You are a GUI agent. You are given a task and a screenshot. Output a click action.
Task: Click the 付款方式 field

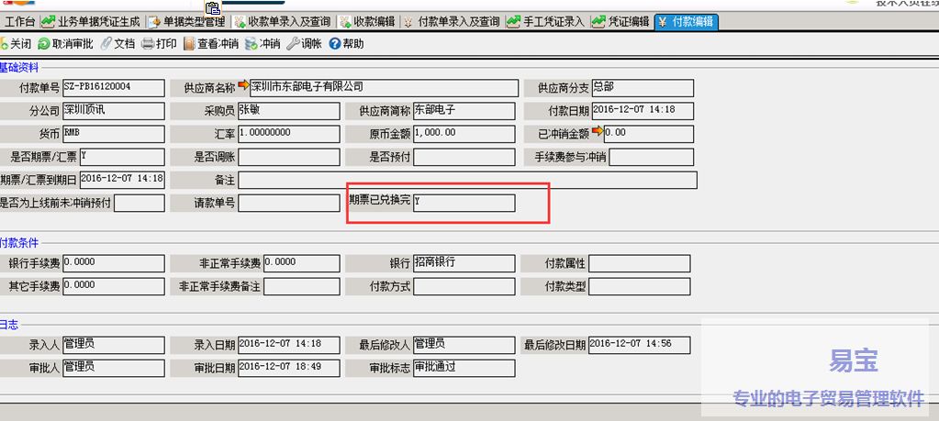[464, 287]
